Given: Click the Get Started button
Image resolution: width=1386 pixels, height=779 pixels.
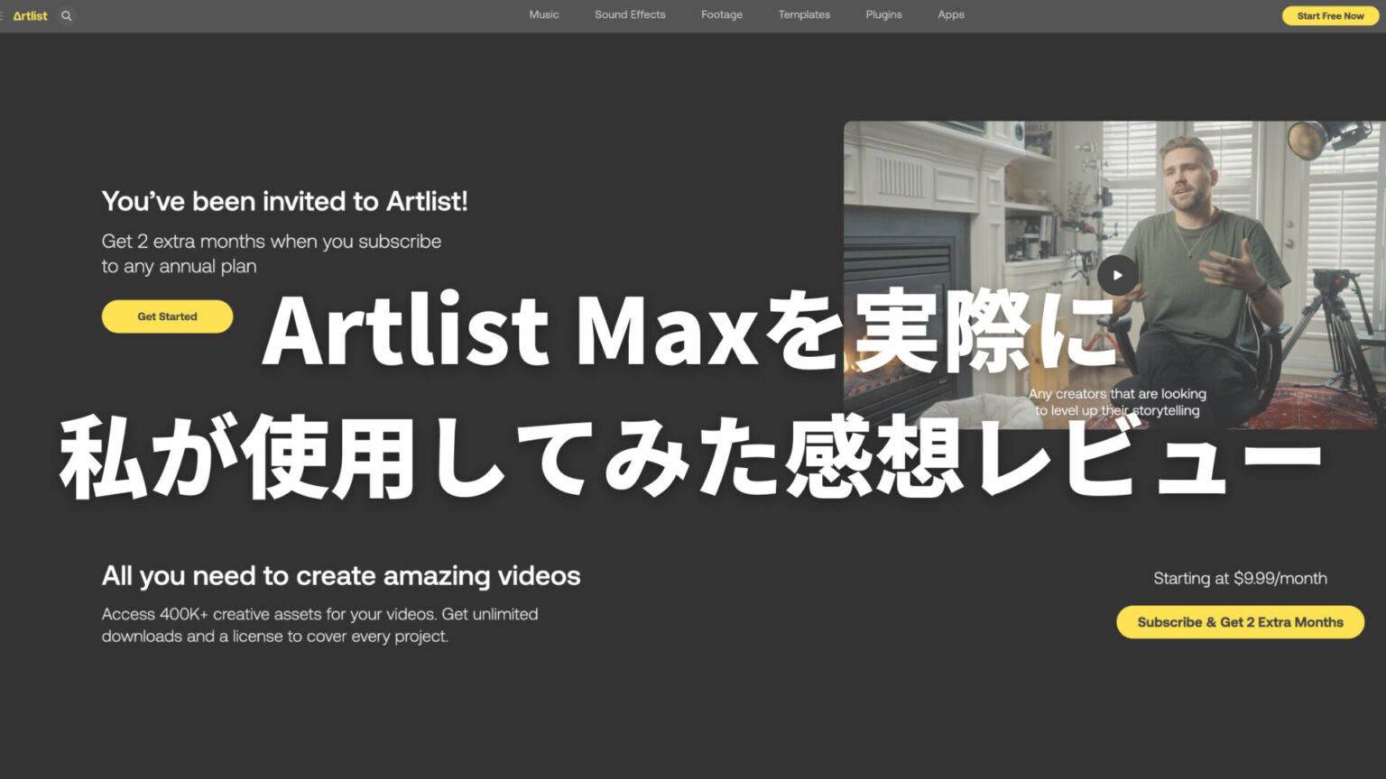Looking at the screenshot, I should pyautogui.click(x=167, y=316).
